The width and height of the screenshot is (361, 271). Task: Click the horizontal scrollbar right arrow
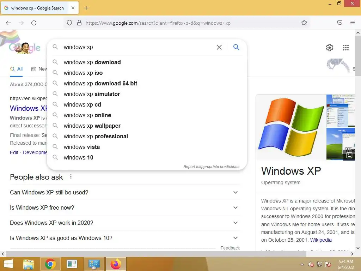coord(352,254)
